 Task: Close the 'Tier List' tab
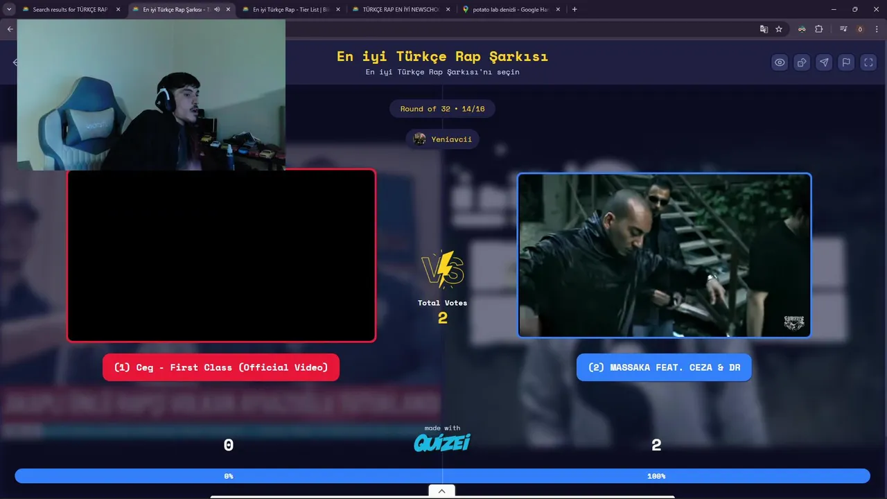pyautogui.click(x=338, y=10)
